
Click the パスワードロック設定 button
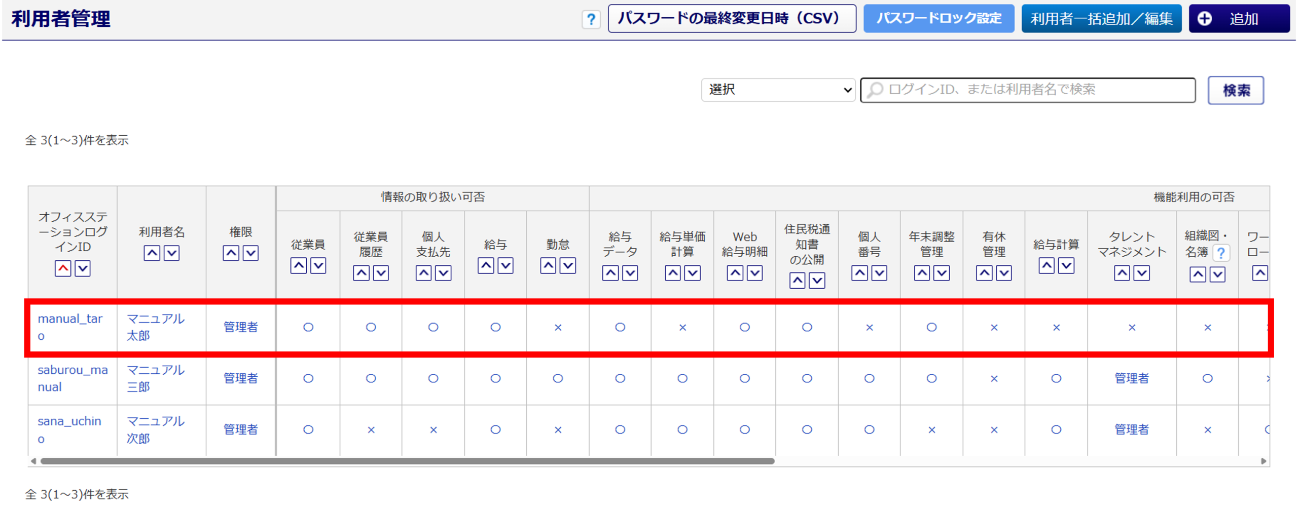[938, 19]
